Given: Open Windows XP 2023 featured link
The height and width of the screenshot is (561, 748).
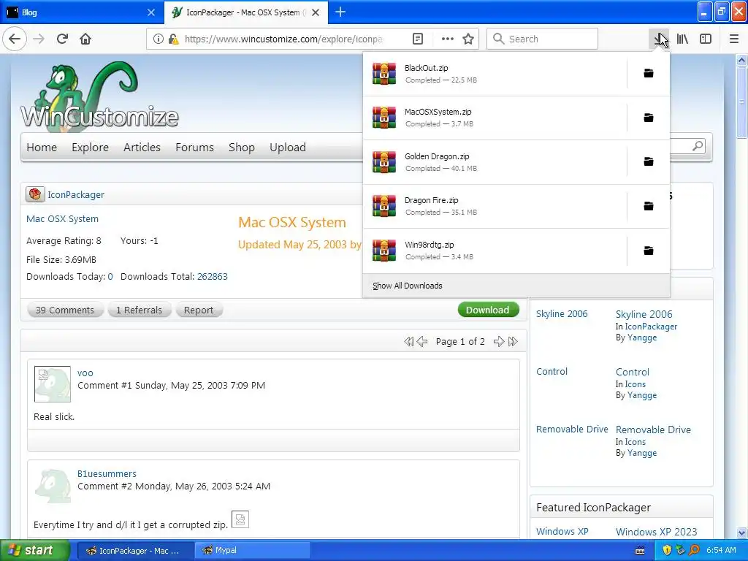Looking at the screenshot, I should (x=657, y=532).
